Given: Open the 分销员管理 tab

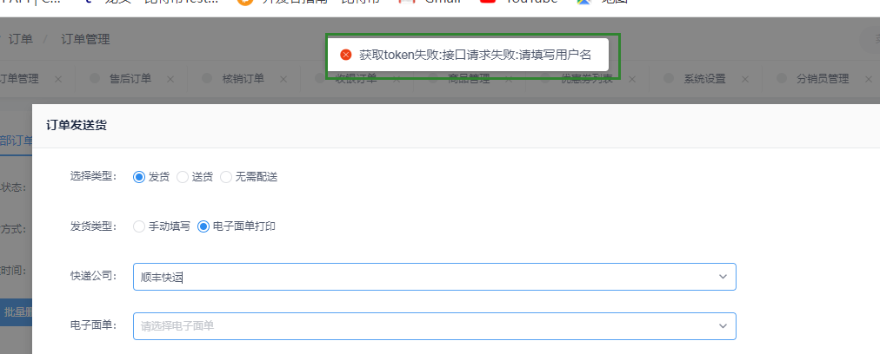Looking at the screenshot, I should (823, 79).
